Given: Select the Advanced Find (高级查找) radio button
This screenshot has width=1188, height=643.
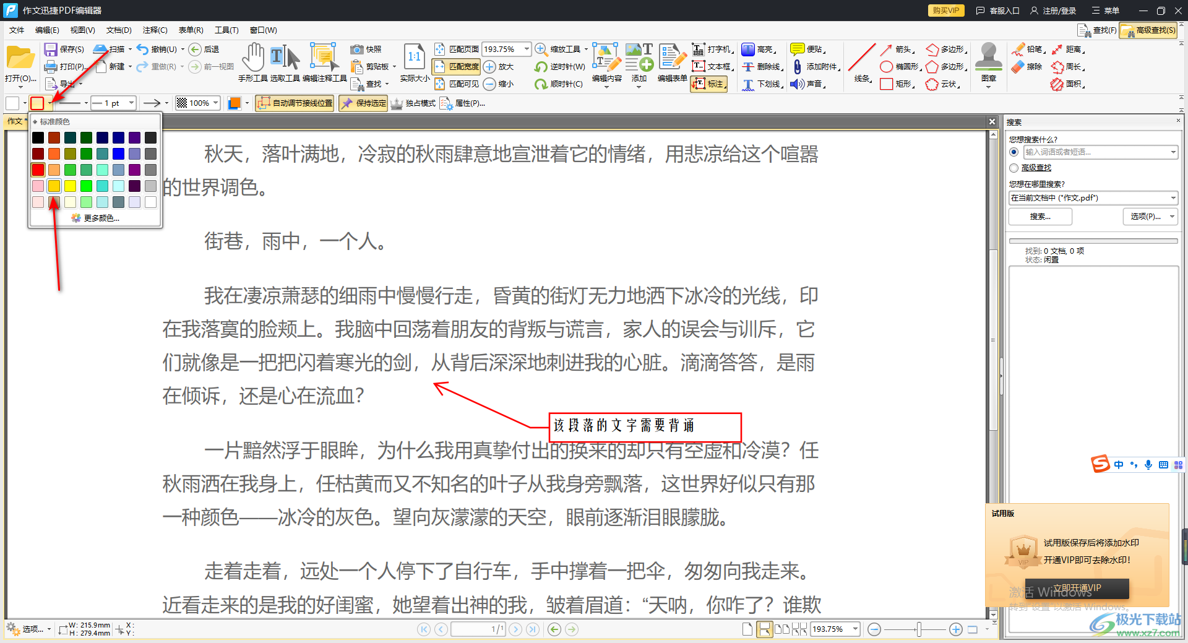Looking at the screenshot, I should (1014, 168).
